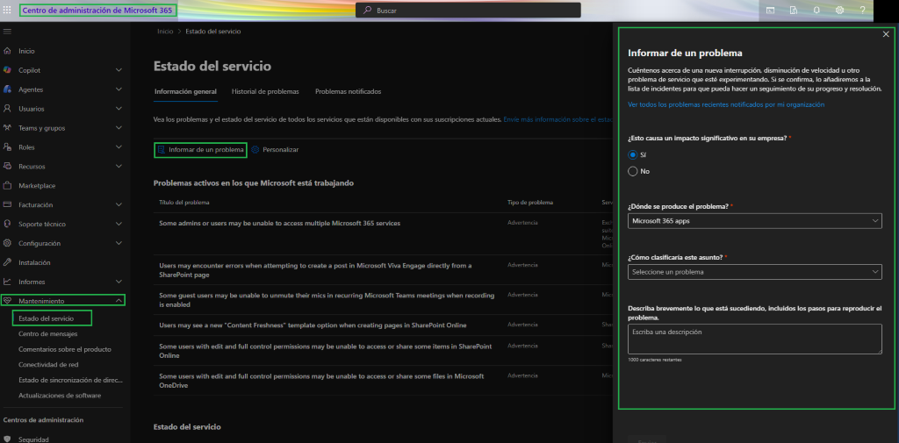Open Cloud Shell terminal icon in header

click(771, 10)
